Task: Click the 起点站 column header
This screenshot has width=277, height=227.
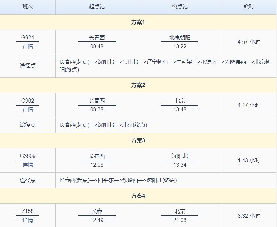Action: click(97, 7)
